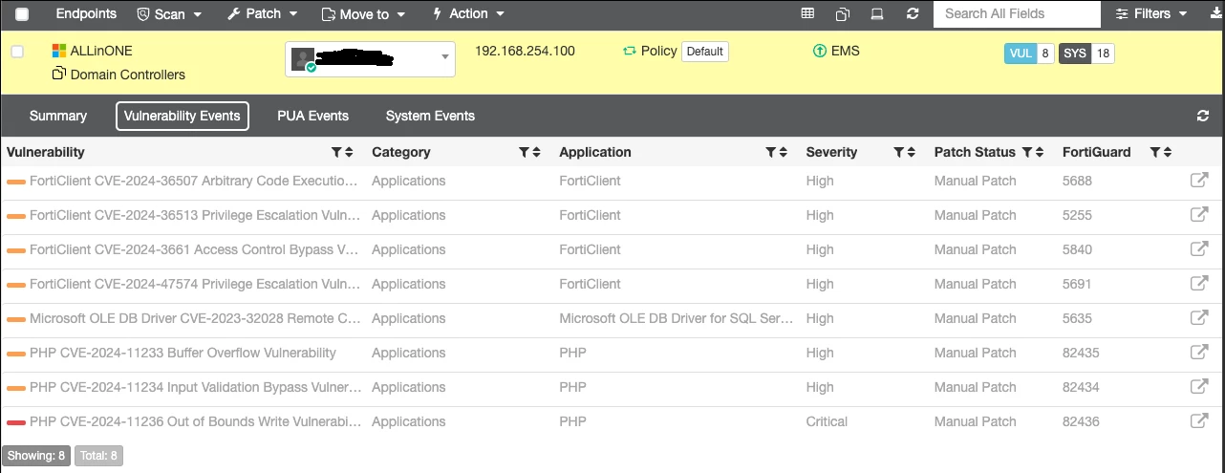The width and height of the screenshot is (1225, 473).
Task: Check the ALLinONE endpoint checkbox
Action: coord(17,52)
